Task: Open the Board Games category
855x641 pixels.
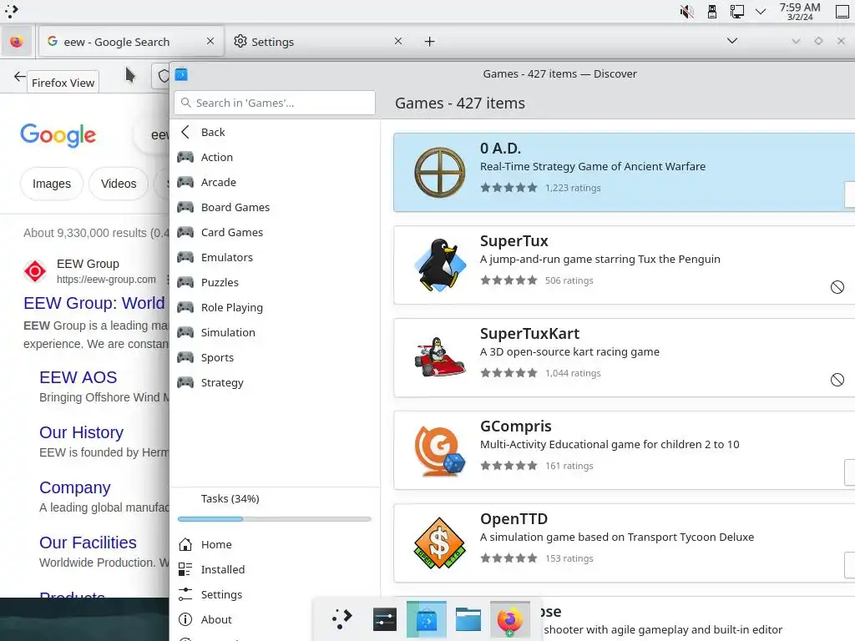Action: (x=274, y=207)
